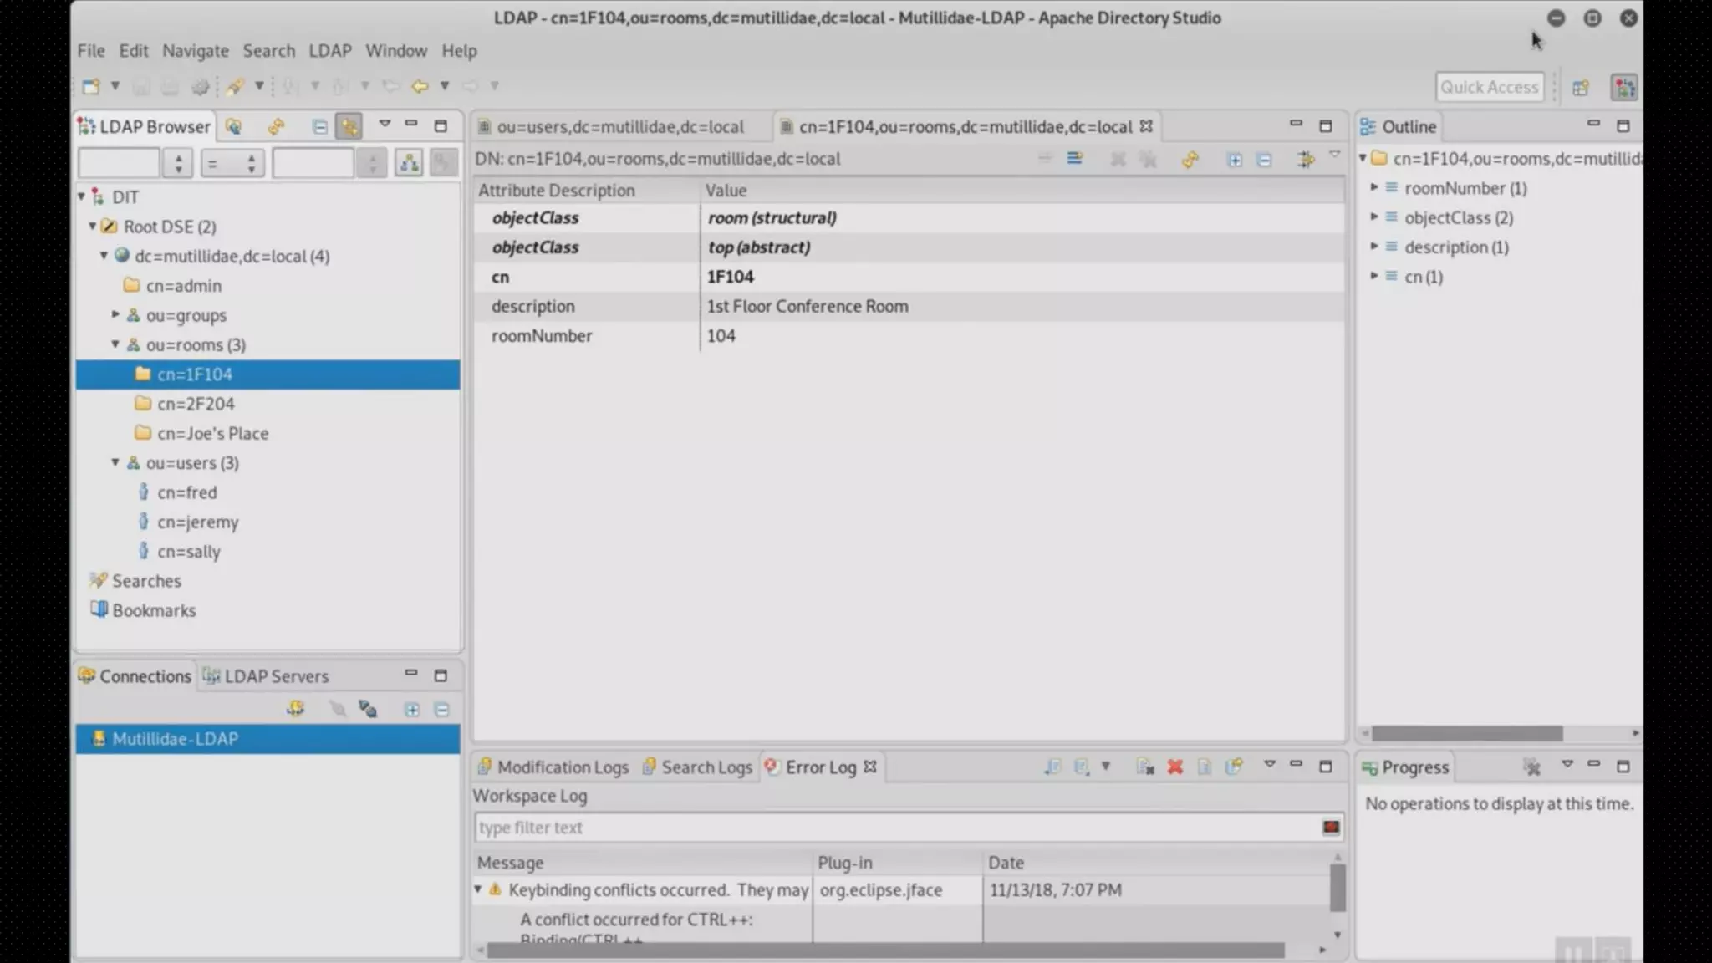
Task: Refresh attributes with the yellow reload icon
Action: [x=1190, y=159]
